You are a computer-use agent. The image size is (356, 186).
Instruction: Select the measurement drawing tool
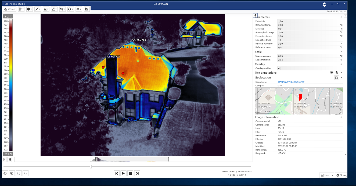pyautogui.click(x=38, y=9)
